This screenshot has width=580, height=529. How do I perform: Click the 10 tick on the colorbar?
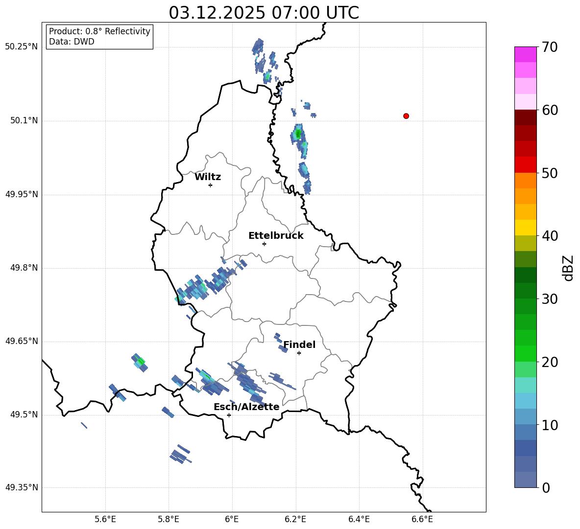[x=550, y=425]
